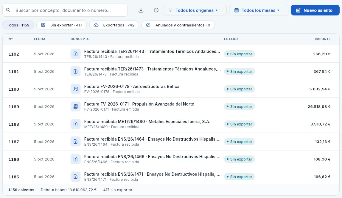This screenshot has width=342, height=198.
Task: Click document icon for entry 1185
Action: pyautogui.click(x=75, y=177)
